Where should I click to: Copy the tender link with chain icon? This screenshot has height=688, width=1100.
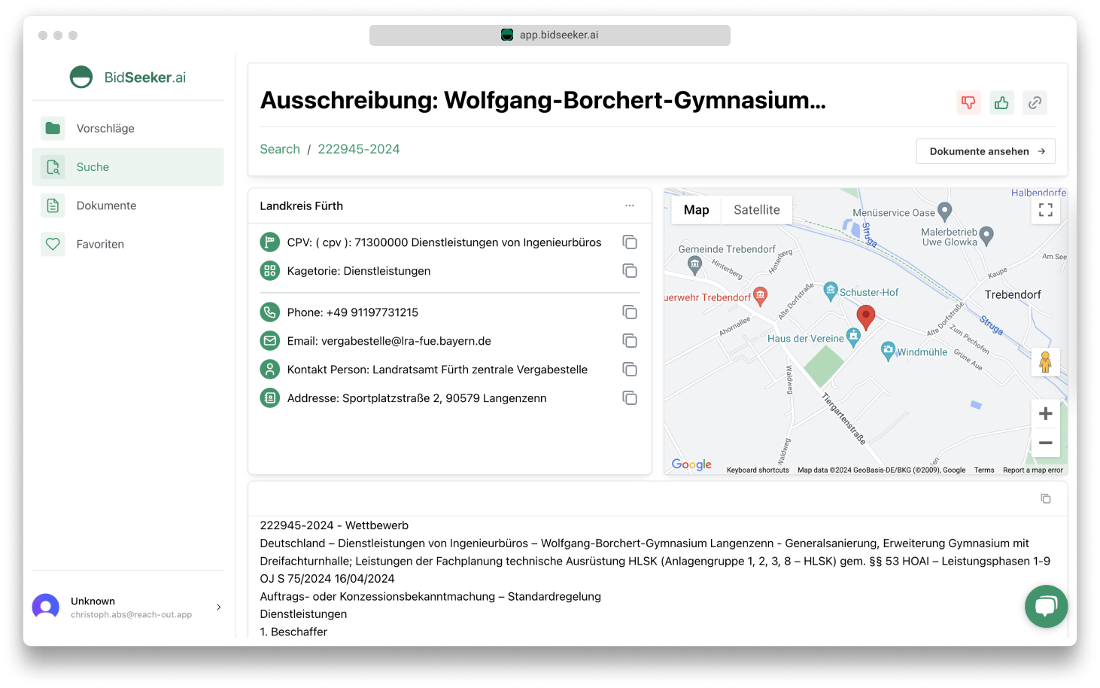(1035, 102)
